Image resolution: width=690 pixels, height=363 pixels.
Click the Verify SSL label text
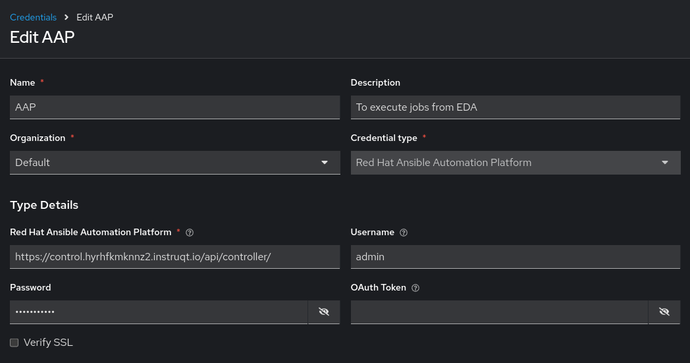click(x=49, y=343)
